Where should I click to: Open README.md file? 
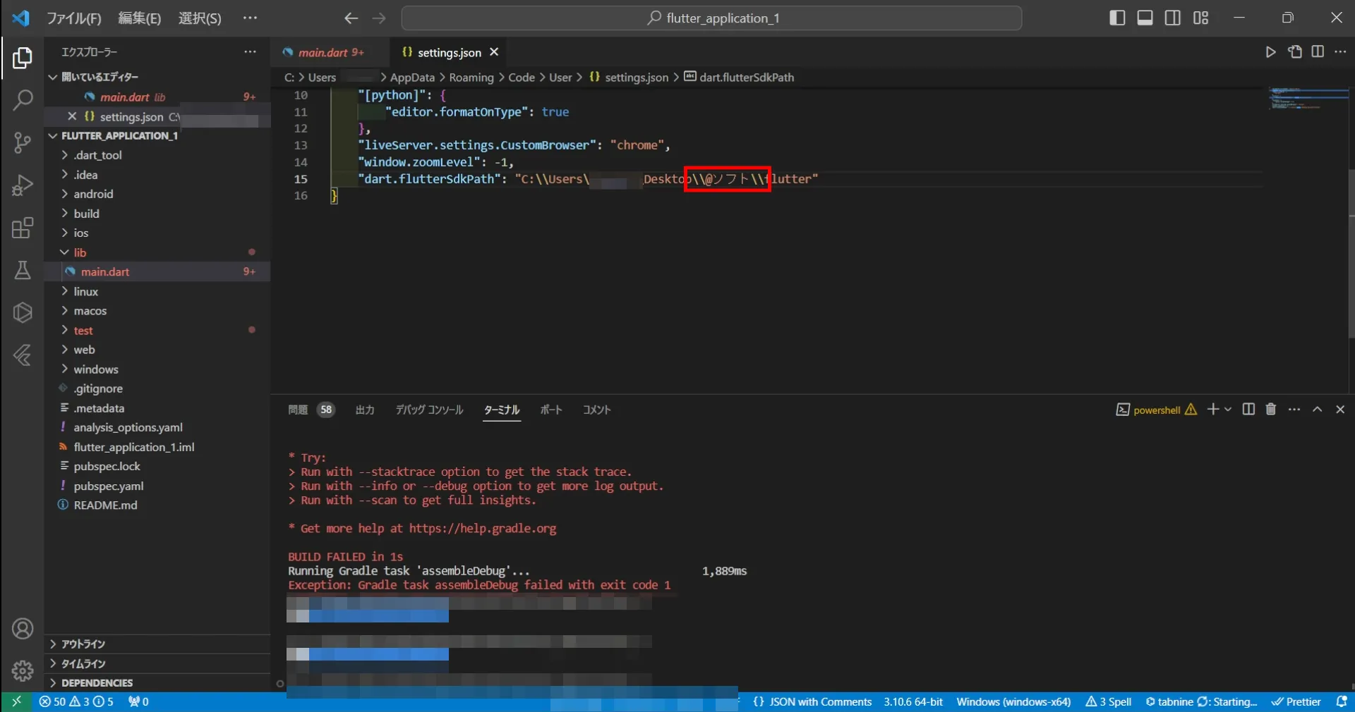[x=106, y=505]
